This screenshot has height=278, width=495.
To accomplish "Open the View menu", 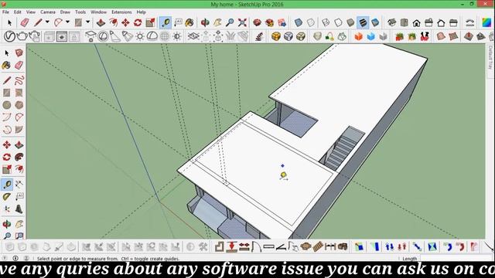I will 31,12.
